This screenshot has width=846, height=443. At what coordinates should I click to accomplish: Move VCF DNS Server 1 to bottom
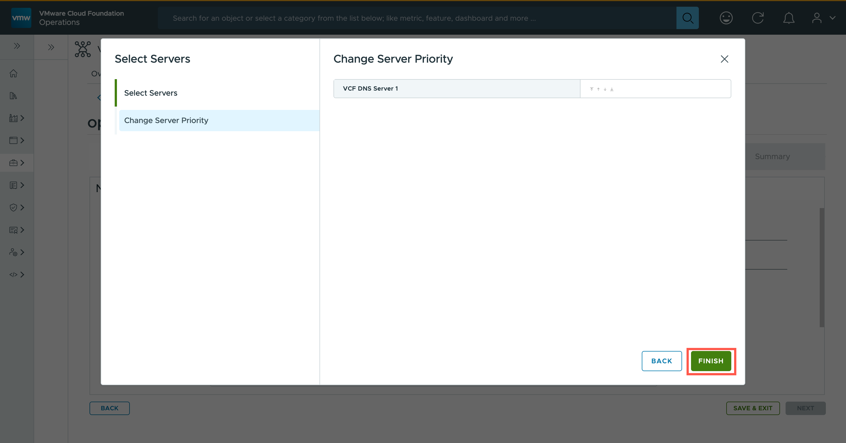tap(612, 89)
